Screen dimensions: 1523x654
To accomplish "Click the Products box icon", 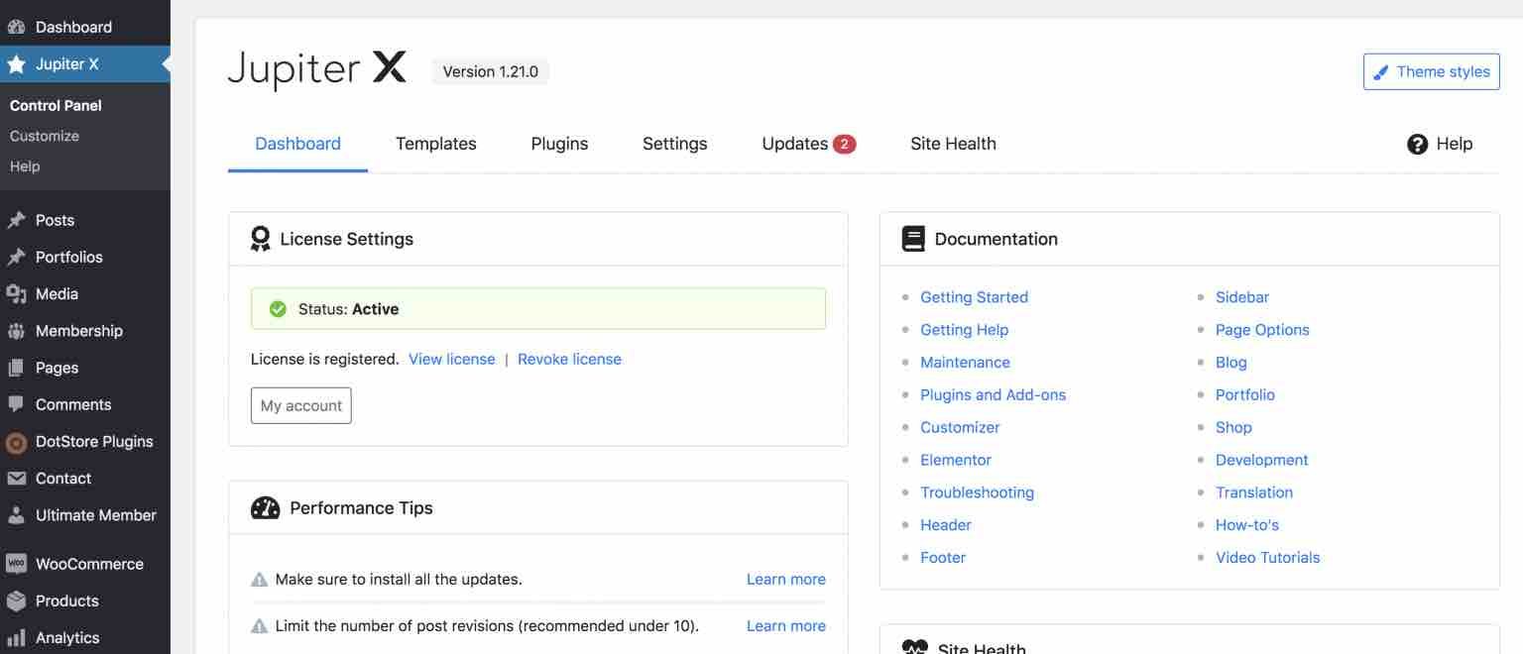I will (16, 601).
